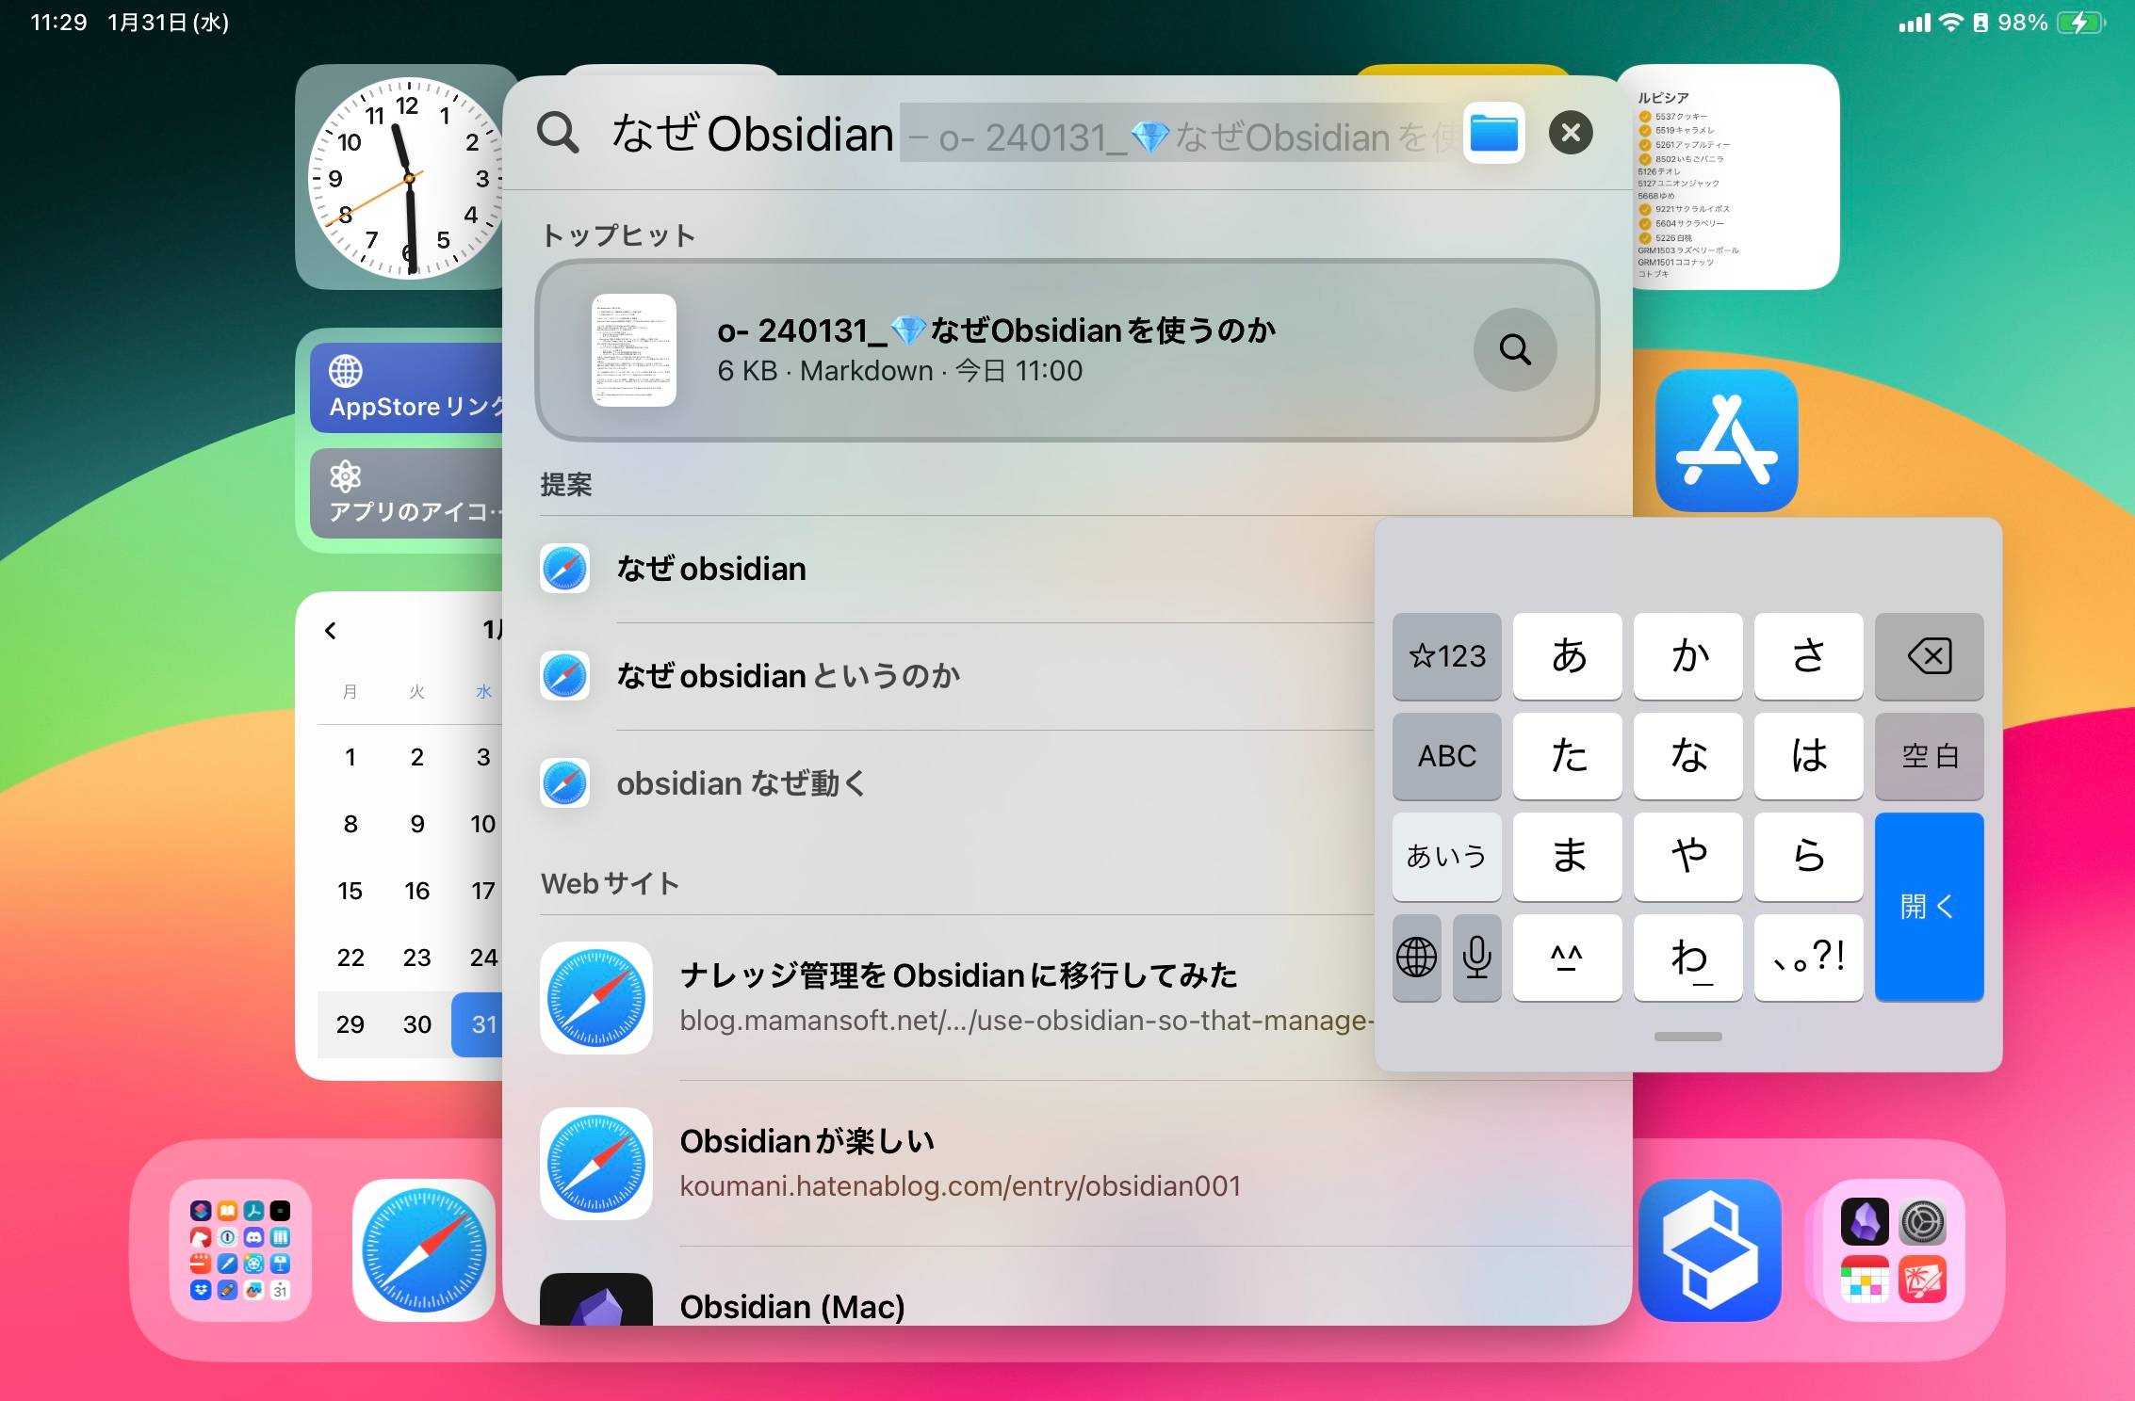Image resolution: width=2135 pixels, height=1401 pixels.
Task: Tap the globe keyboard switcher key
Action: coord(1417,958)
